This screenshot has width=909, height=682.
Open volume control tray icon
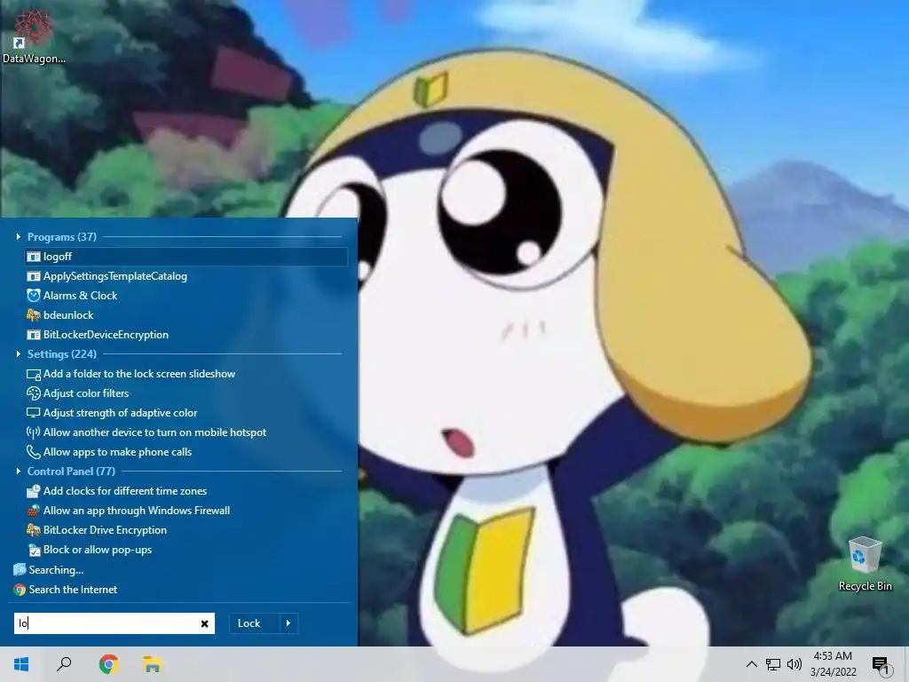point(794,664)
